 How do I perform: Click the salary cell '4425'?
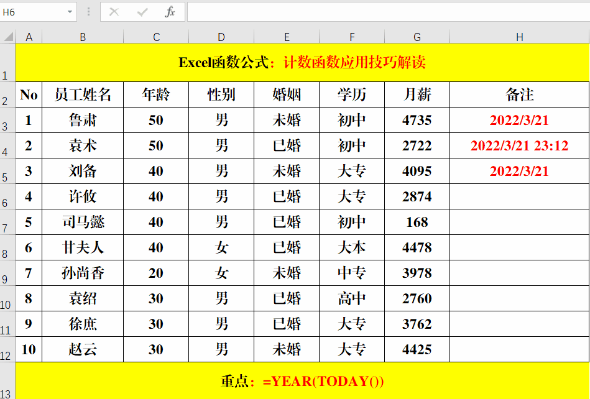[x=417, y=349]
